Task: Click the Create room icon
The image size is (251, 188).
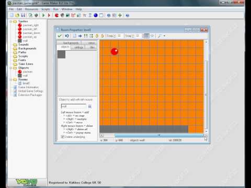Action: click(x=101, y=15)
